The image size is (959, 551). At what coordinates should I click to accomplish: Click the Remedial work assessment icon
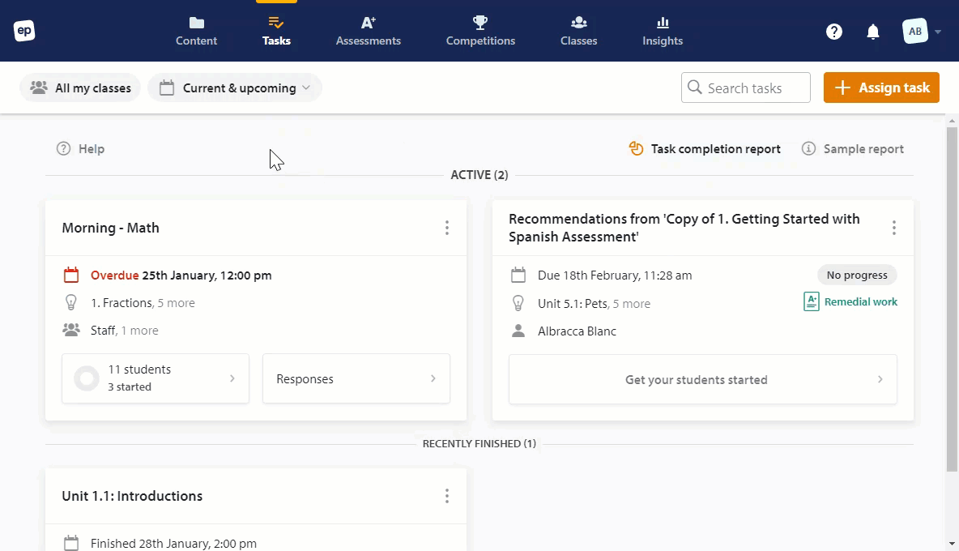point(811,301)
